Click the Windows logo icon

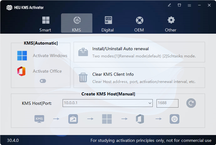22,56
